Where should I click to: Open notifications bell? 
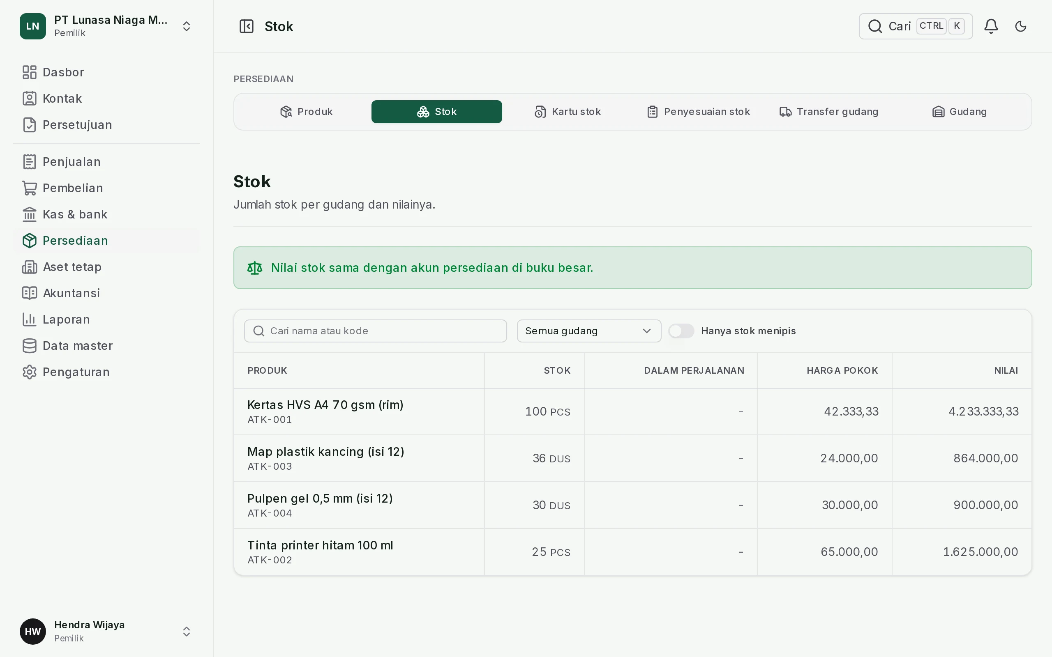pyautogui.click(x=991, y=26)
